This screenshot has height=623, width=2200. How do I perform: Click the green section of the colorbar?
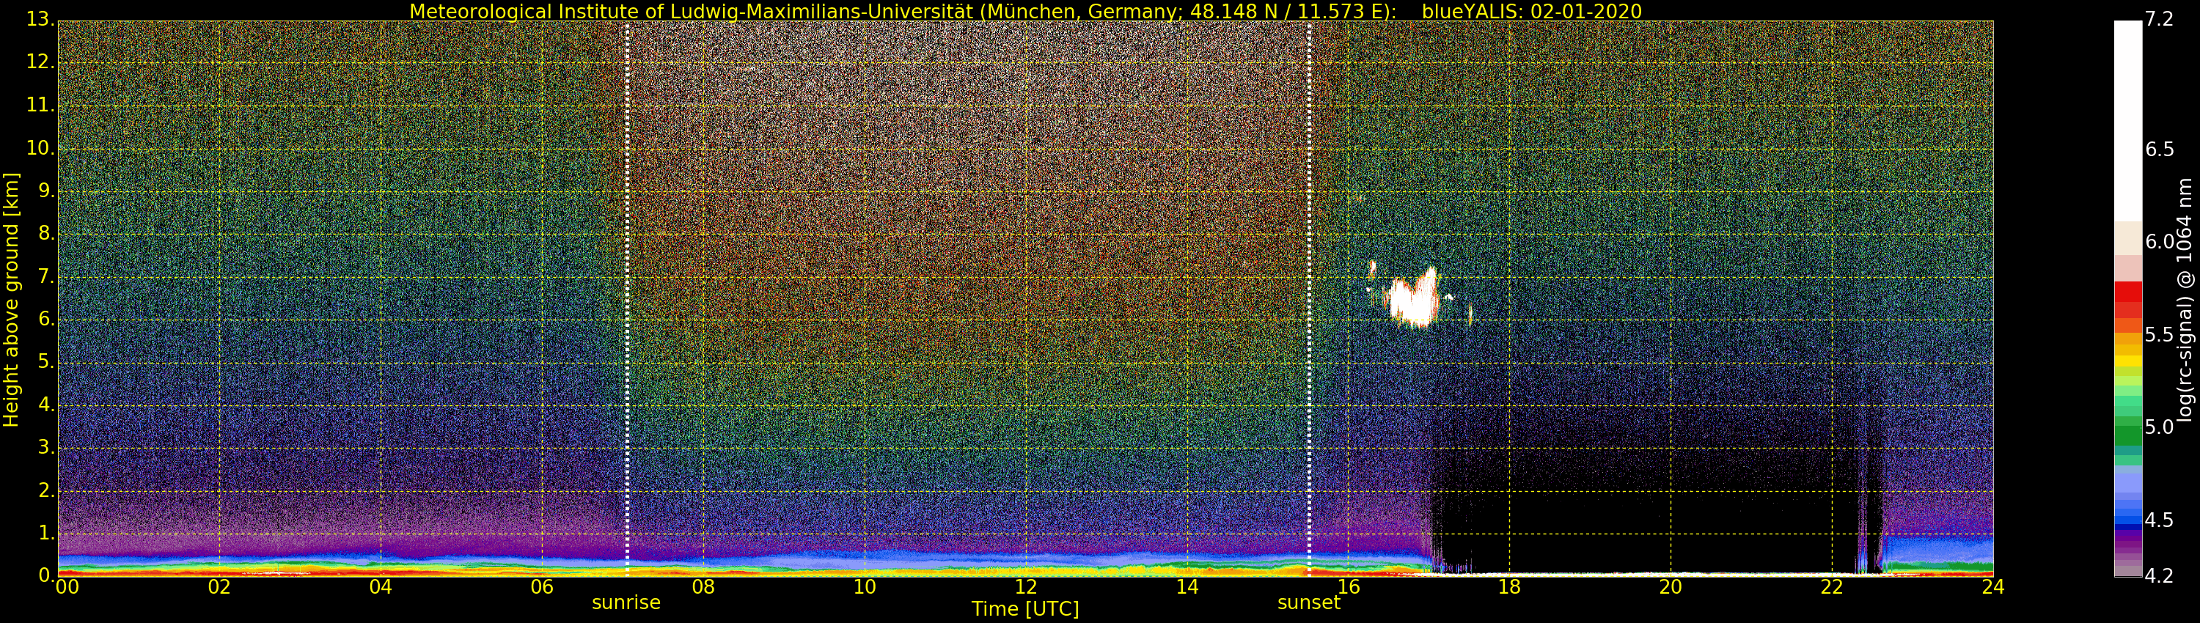click(x=2127, y=435)
